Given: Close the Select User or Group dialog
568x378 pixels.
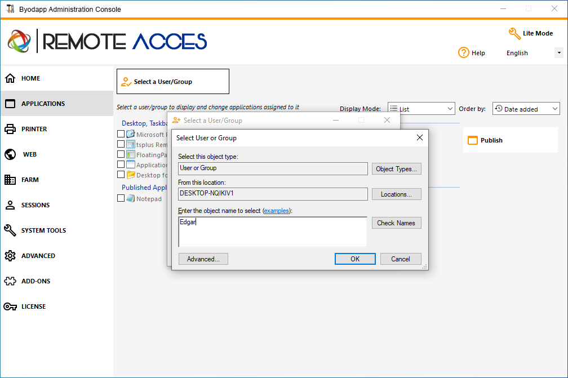Looking at the screenshot, I should (419, 137).
